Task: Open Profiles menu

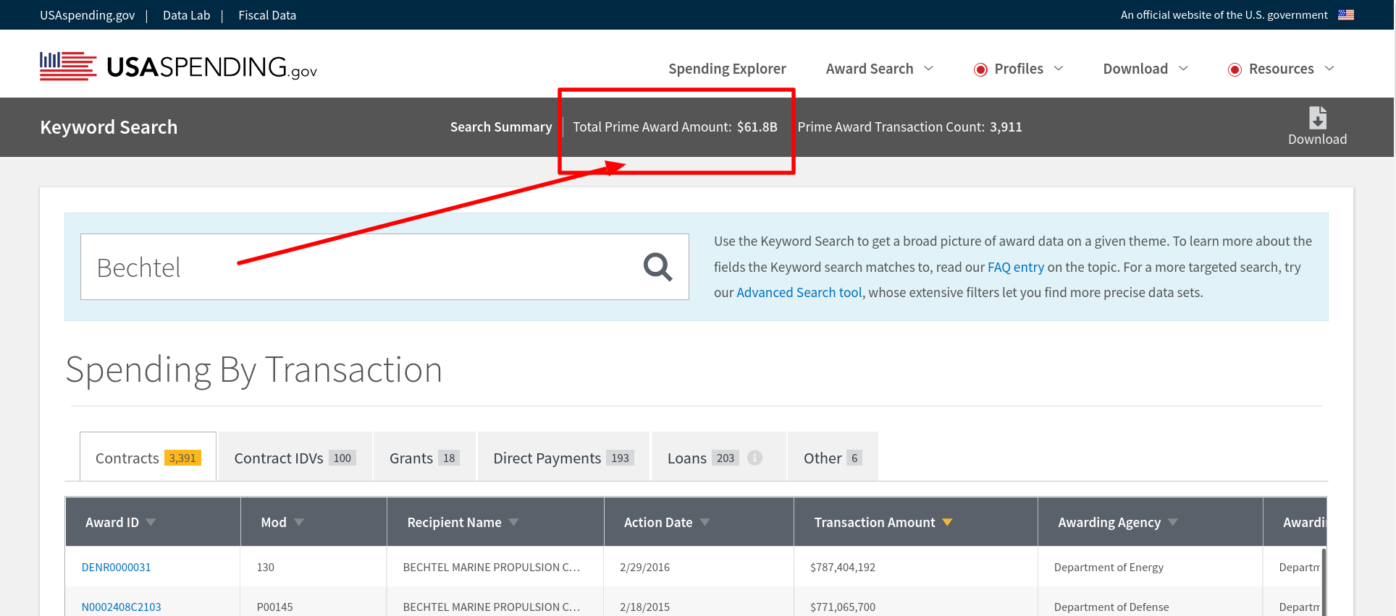Action: 1019,69
